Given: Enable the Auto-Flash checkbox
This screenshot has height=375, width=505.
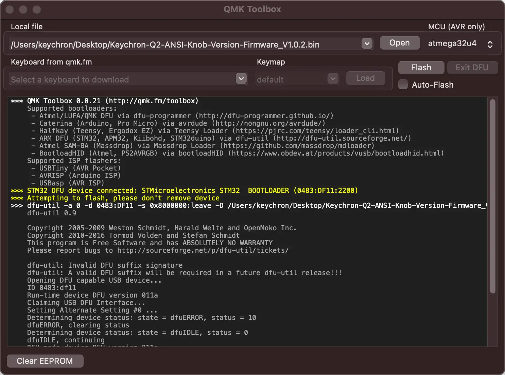Looking at the screenshot, I should pos(403,85).
